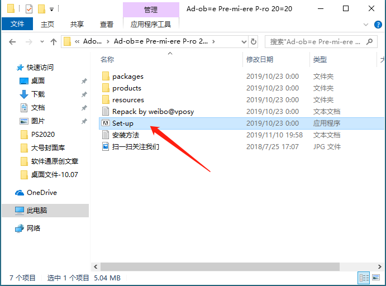This screenshot has width=386, height=286.
Task: Go up one folder level
Action: 54,42
